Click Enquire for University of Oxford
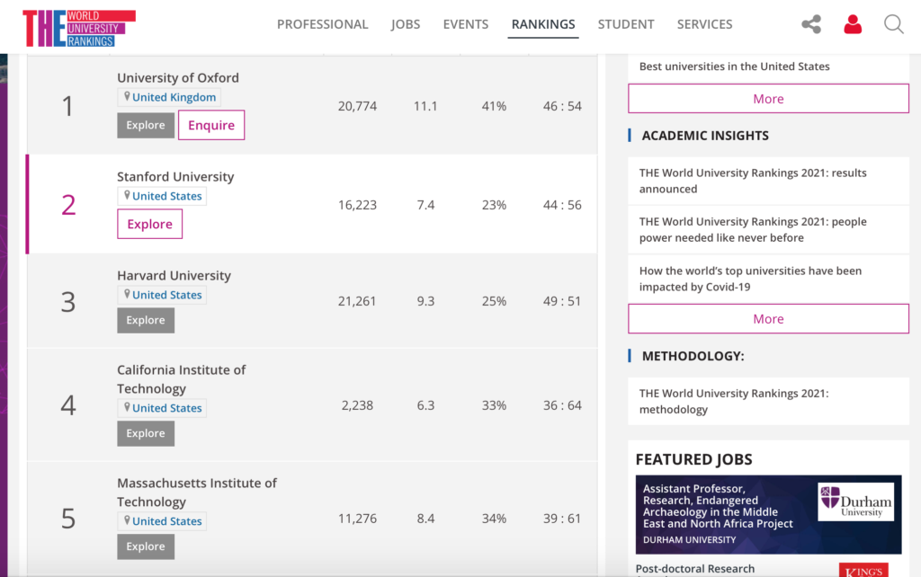 [211, 125]
